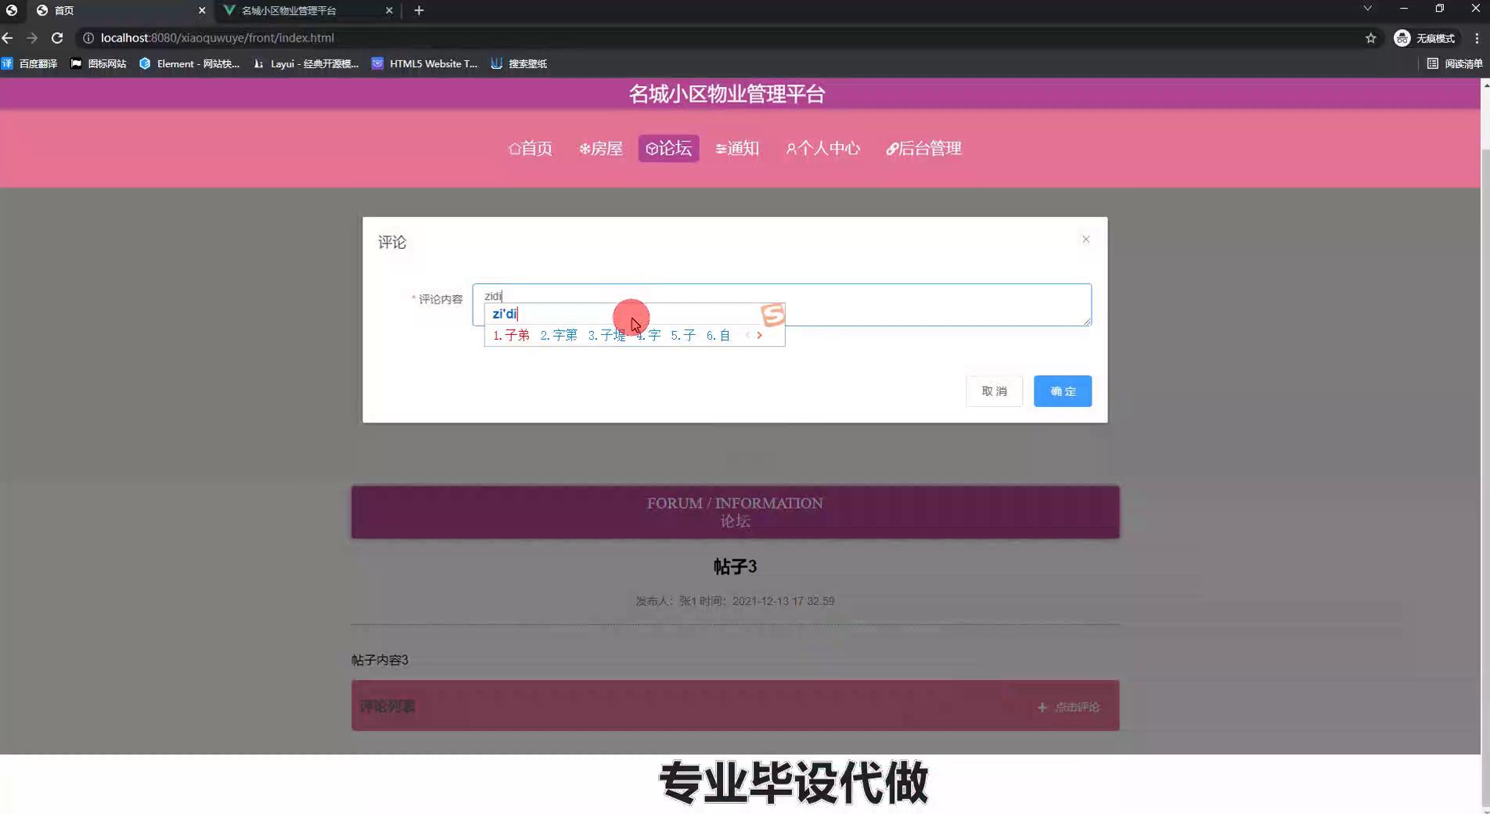Image resolution: width=1490 pixels, height=814 pixels.
Task: Open the browser three-dot menu
Action: click(x=1477, y=38)
